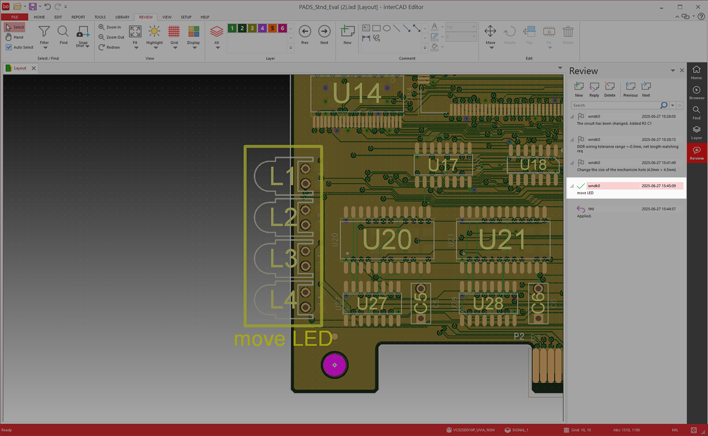Open the All layers dropdown
Screen dimensions: 708x436
[217, 48]
